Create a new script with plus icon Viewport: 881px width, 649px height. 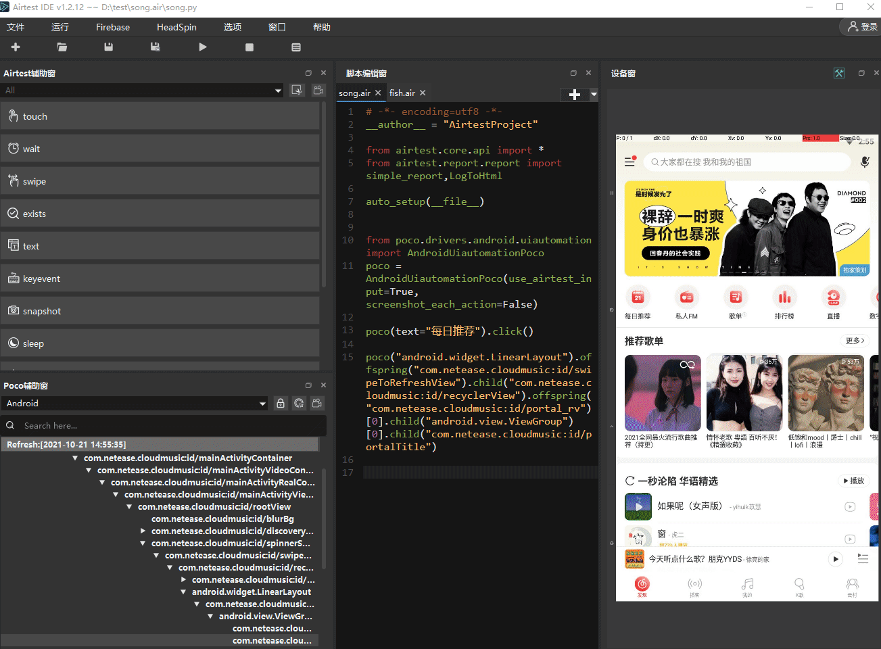16,47
